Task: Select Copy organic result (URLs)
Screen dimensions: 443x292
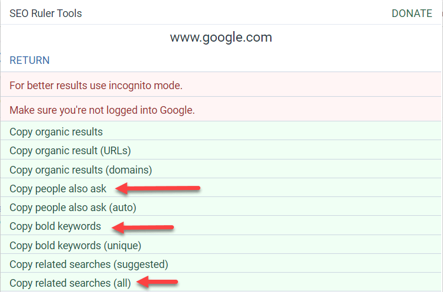Action: click(x=221, y=150)
